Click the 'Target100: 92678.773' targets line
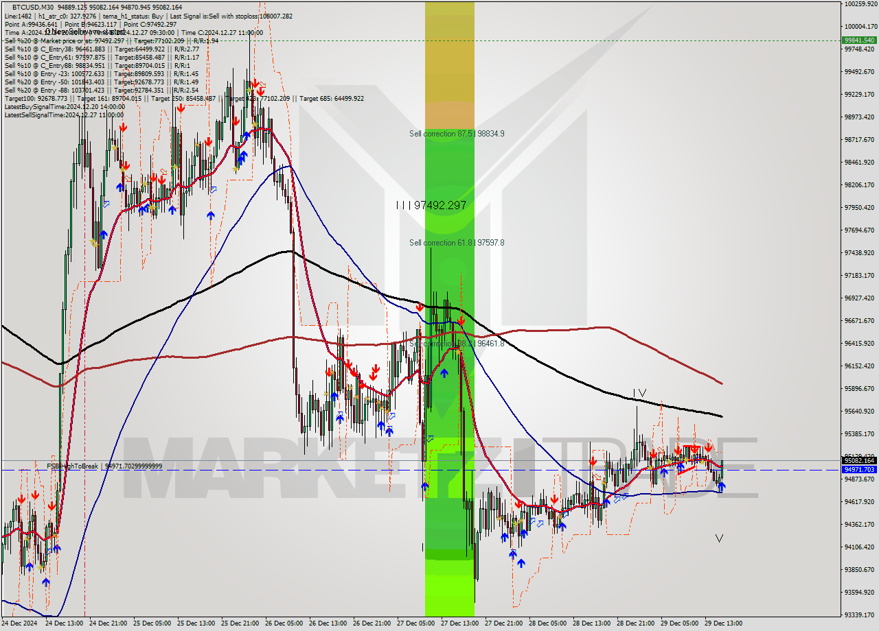 click(184, 98)
